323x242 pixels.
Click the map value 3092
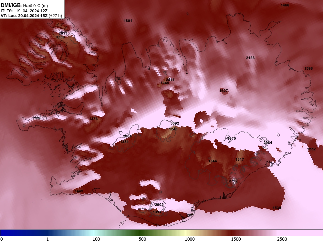point(175,123)
